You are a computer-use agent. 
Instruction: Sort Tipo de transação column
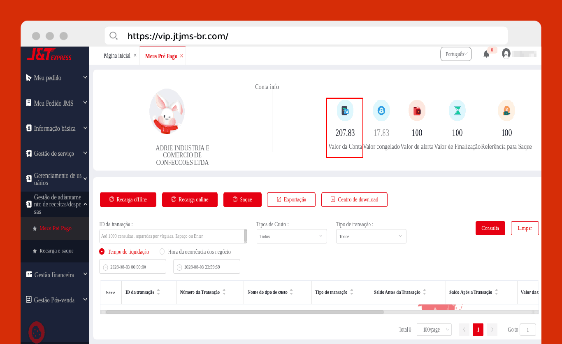tap(352, 292)
